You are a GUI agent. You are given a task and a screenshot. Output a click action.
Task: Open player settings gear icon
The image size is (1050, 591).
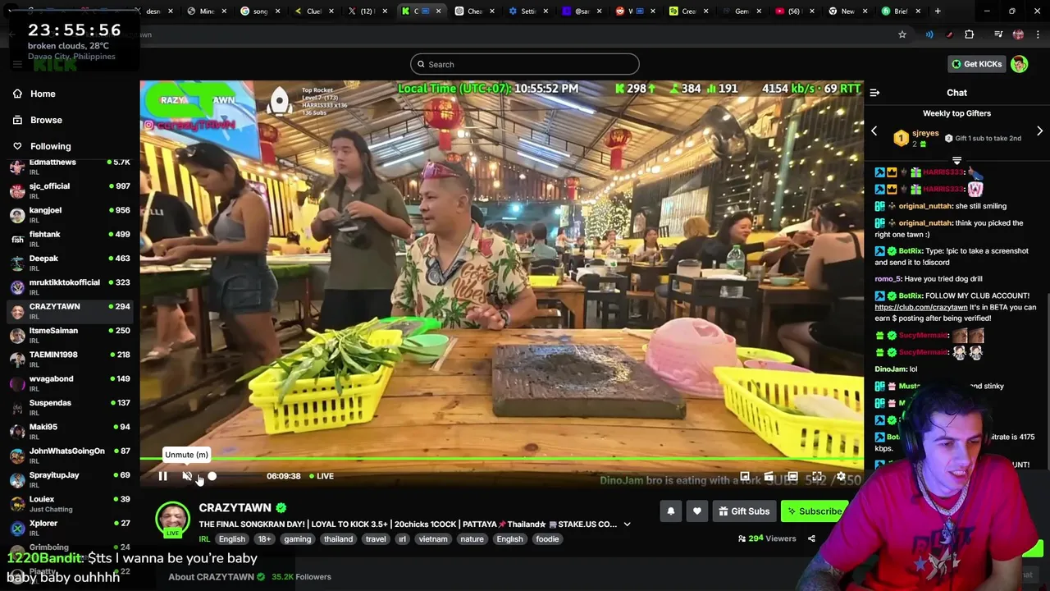(841, 476)
